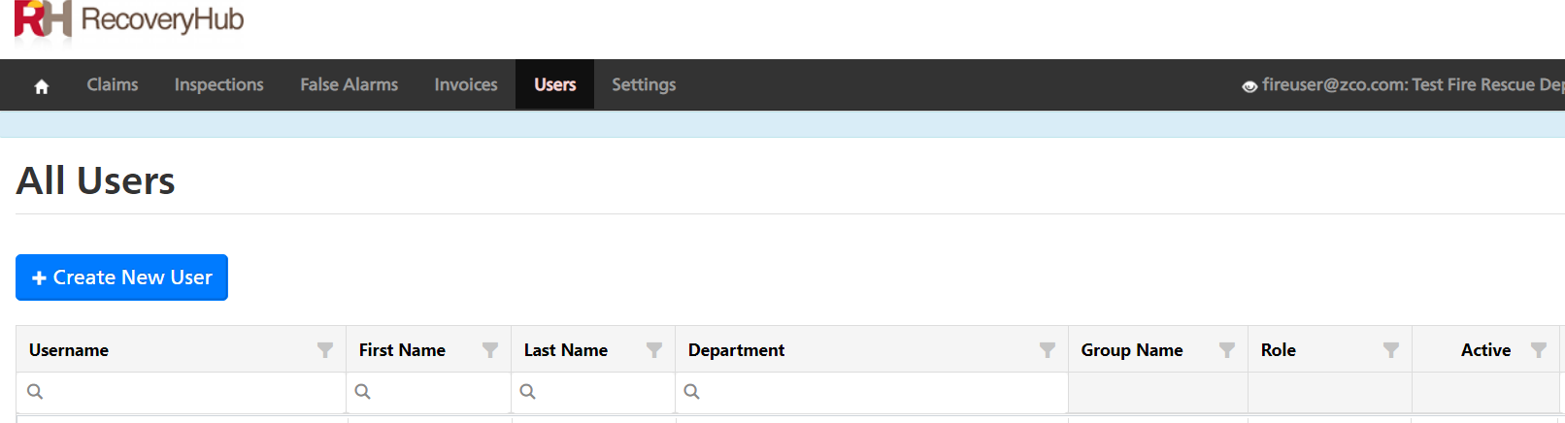
Task: Focus the Department search field
Action: (872, 392)
